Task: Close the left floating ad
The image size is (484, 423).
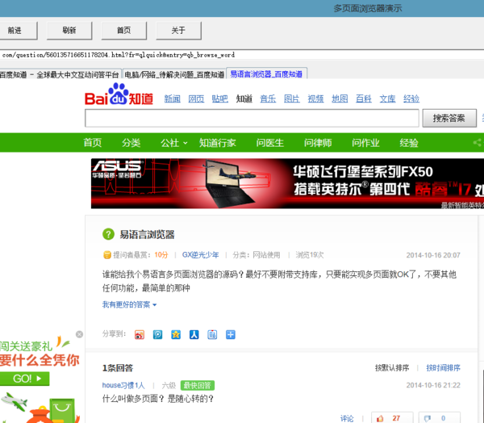Action: [x=79, y=334]
